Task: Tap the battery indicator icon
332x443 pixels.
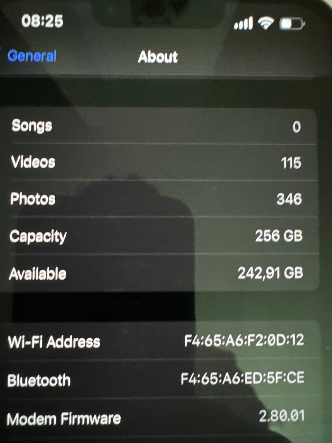Action: pyautogui.click(x=292, y=24)
